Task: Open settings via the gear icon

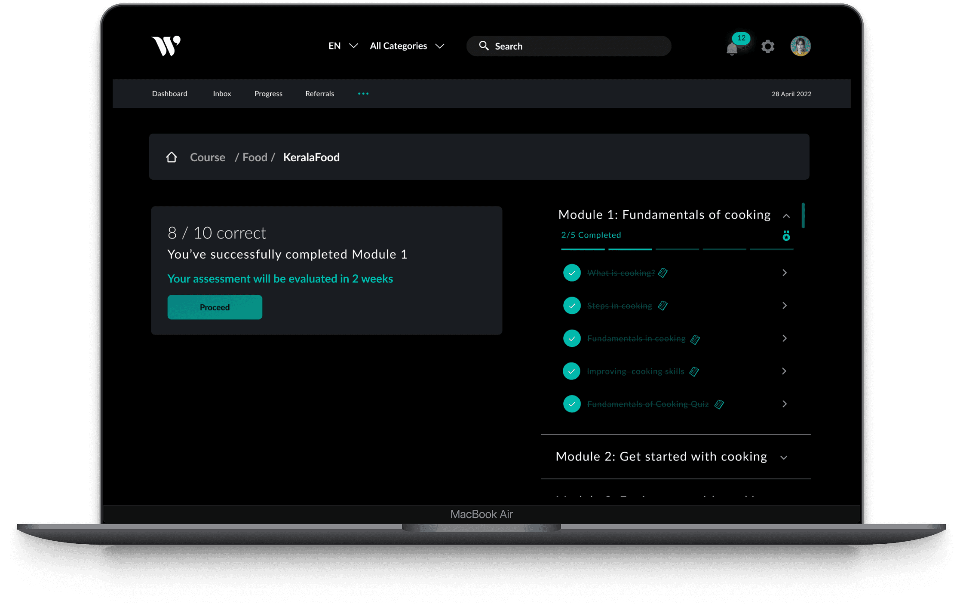Action: pyautogui.click(x=768, y=46)
